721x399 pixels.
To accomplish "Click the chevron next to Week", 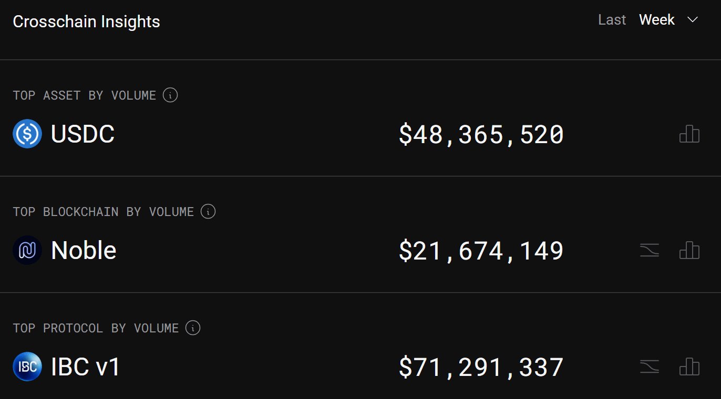I will [693, 20].
